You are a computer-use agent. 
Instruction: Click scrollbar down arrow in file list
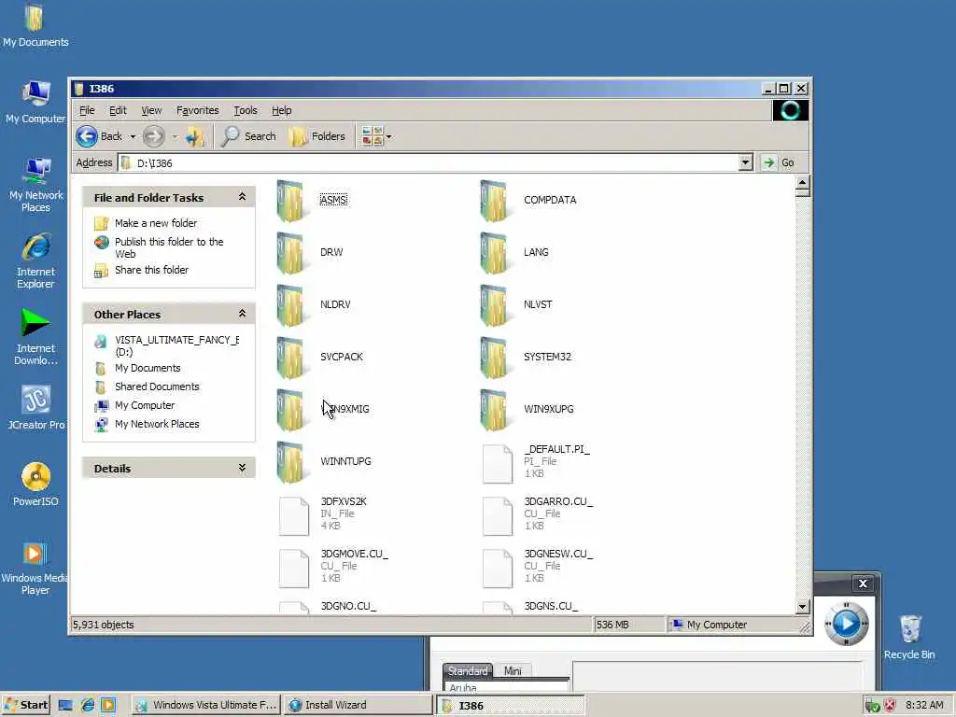802,607
